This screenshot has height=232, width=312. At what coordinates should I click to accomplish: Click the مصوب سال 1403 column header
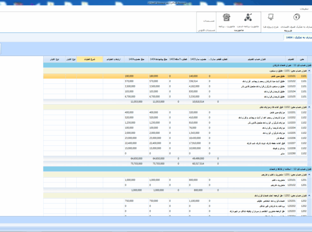click(198, 59)
